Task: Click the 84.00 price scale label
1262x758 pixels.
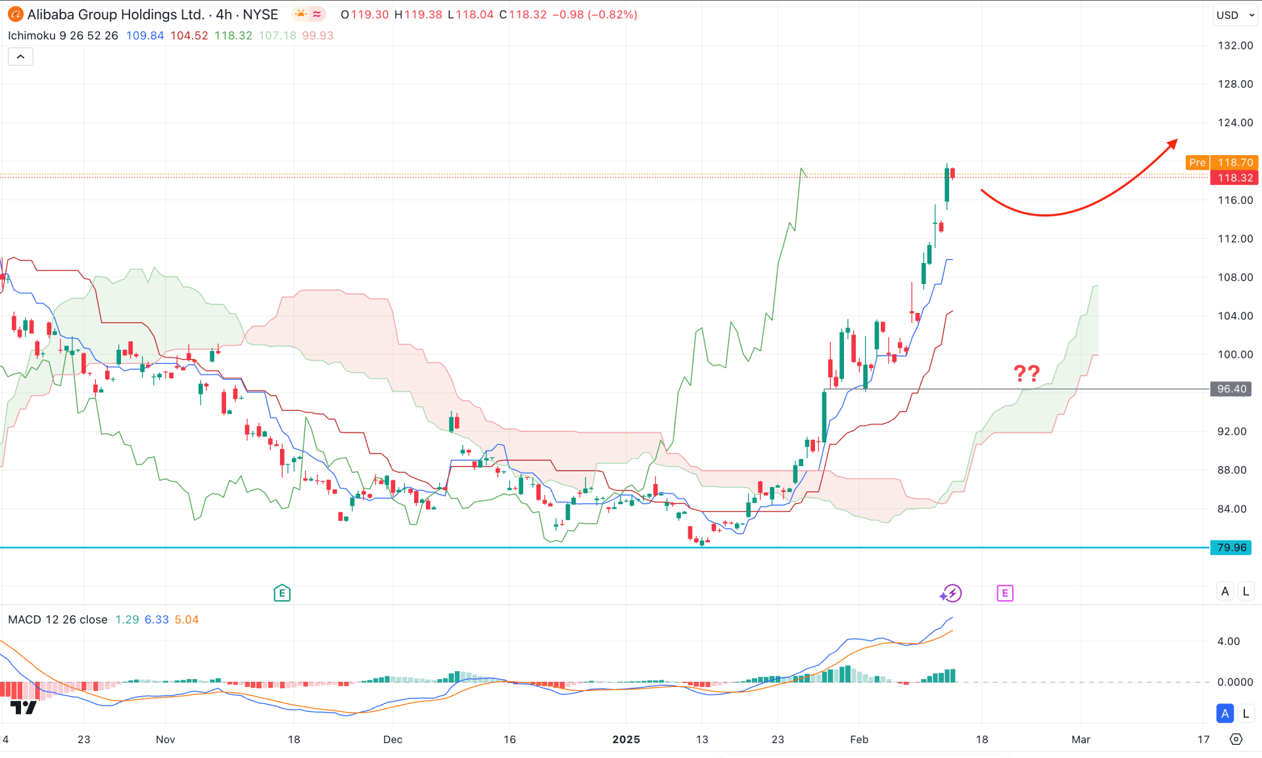Action: (x=1232, y=509)
